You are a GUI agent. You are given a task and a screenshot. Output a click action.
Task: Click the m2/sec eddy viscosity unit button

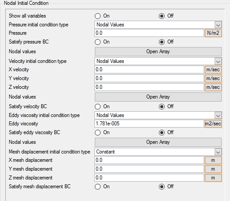[x=213, y=124]
